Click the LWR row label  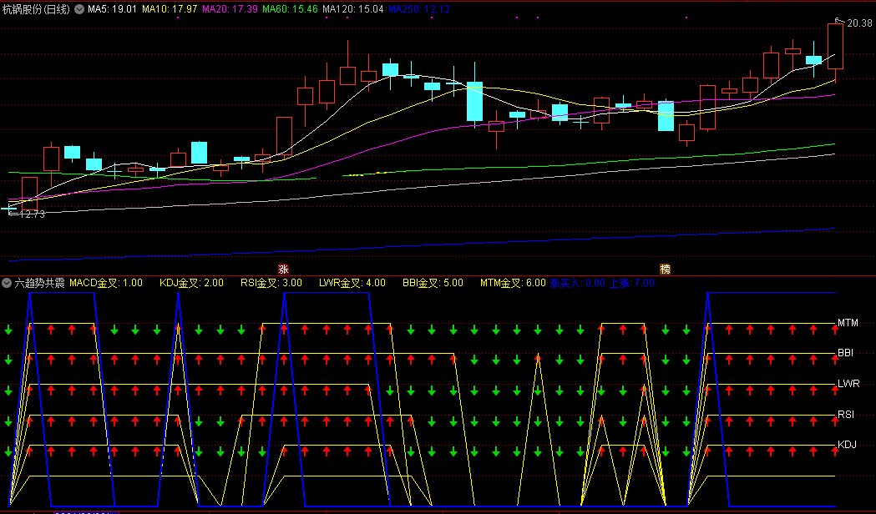tap(848, 383)
